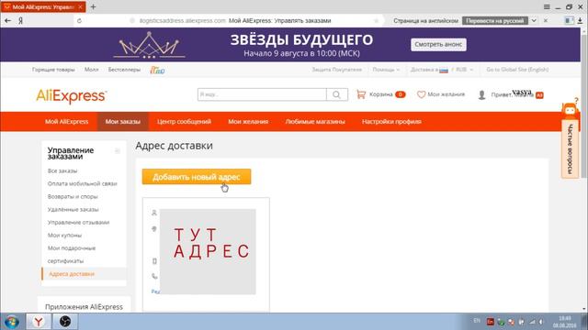The image size is (588, 330).
Task: Click the browser back arrow
Action: (8, 21)
